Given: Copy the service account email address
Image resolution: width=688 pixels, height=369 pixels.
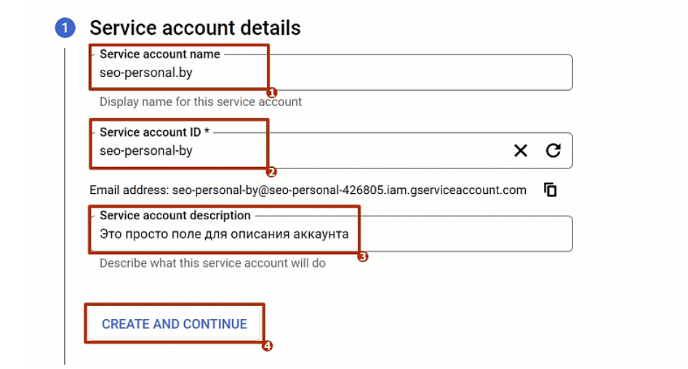Looking at the screenshot, I should point(551,190).
